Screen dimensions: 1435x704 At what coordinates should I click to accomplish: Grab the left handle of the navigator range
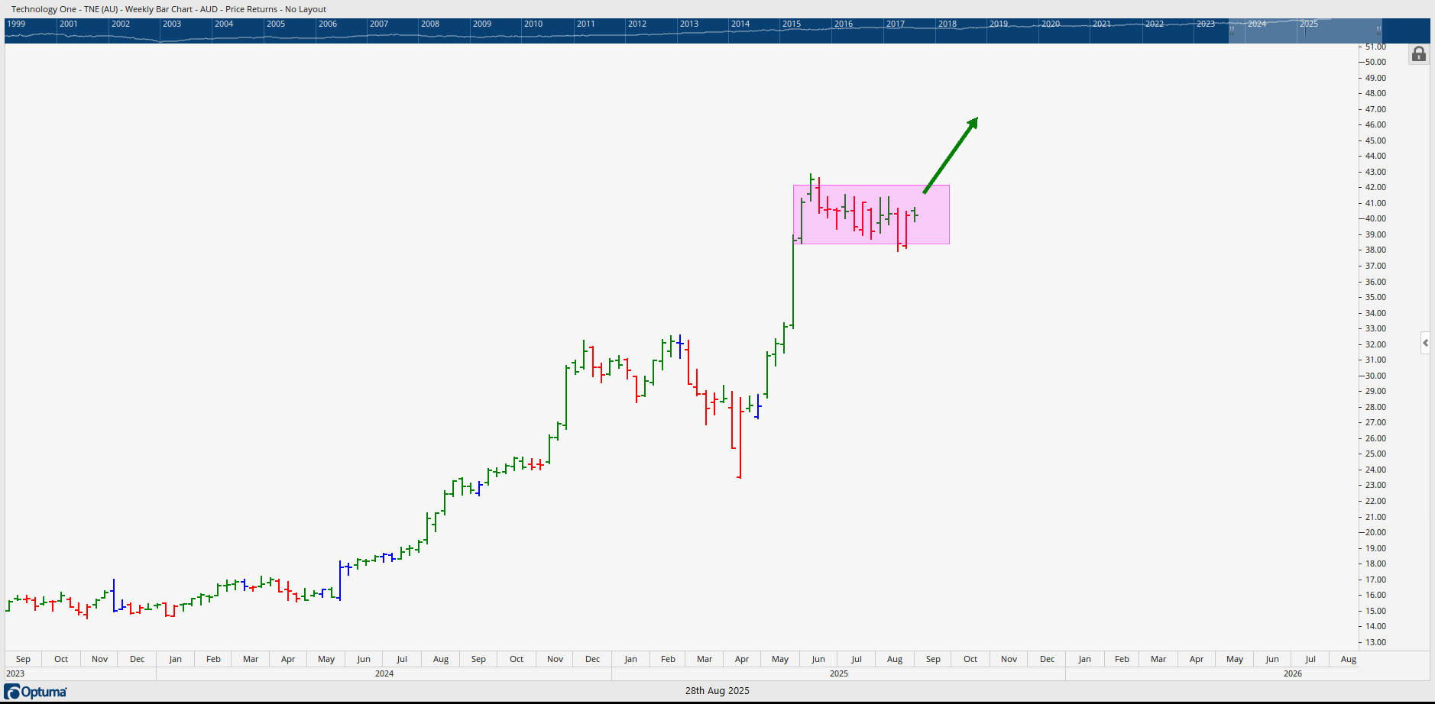coord(1232,30)
